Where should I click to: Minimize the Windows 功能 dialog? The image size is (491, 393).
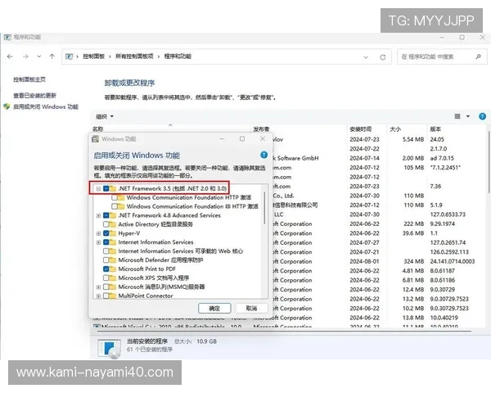[222, 139]
